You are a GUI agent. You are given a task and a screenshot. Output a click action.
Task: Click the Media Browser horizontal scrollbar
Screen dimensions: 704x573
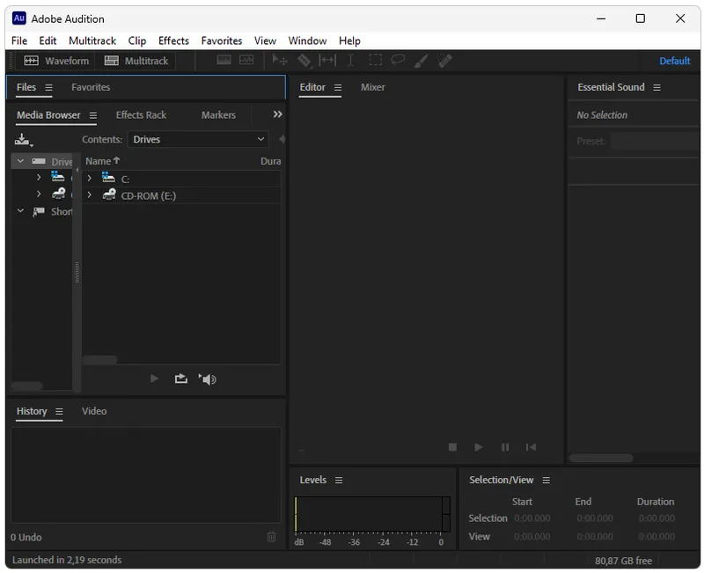click(x=99, y=360)
